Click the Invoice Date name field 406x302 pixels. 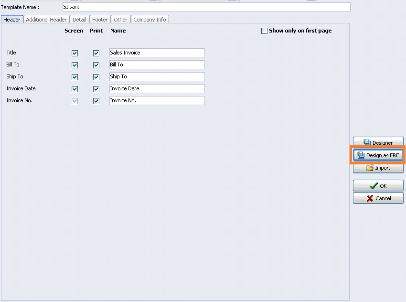click(157, 89)
